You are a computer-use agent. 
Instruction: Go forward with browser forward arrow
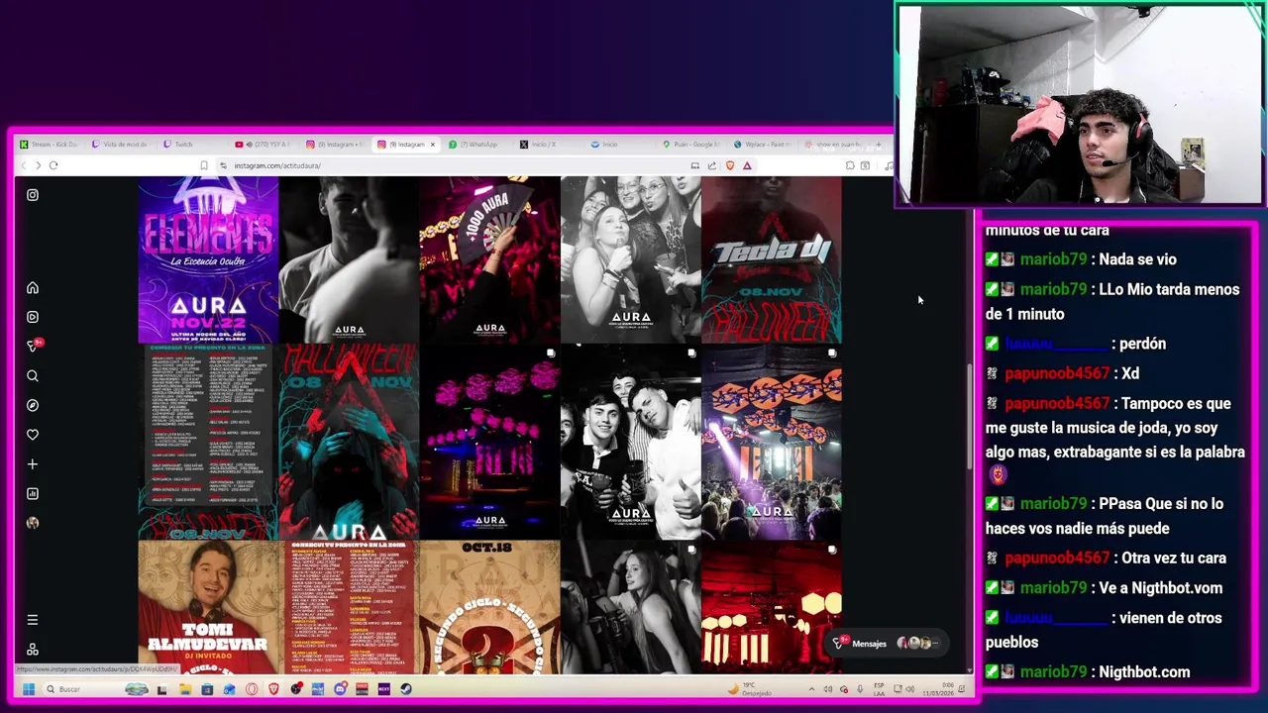38,165
